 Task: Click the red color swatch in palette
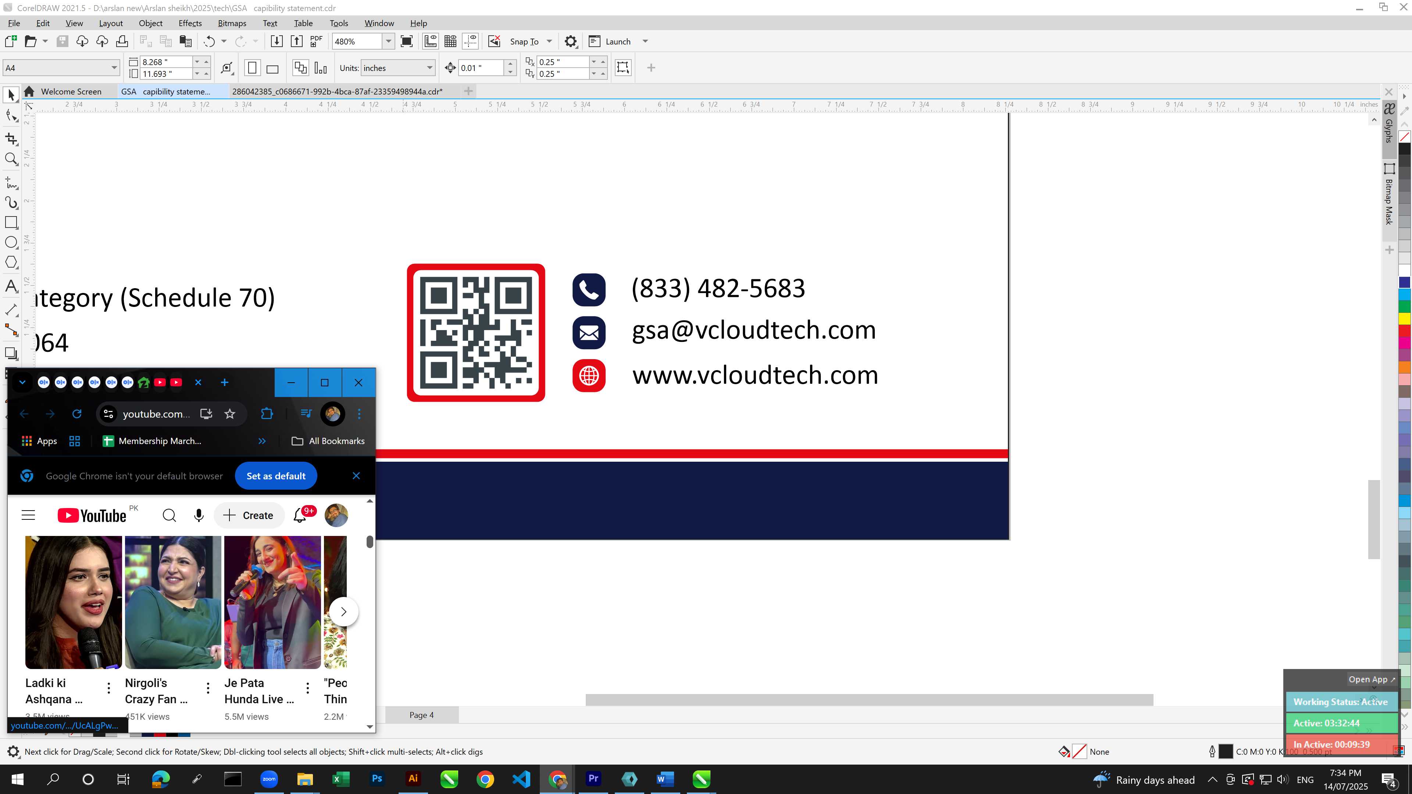tap(1405, 330)
